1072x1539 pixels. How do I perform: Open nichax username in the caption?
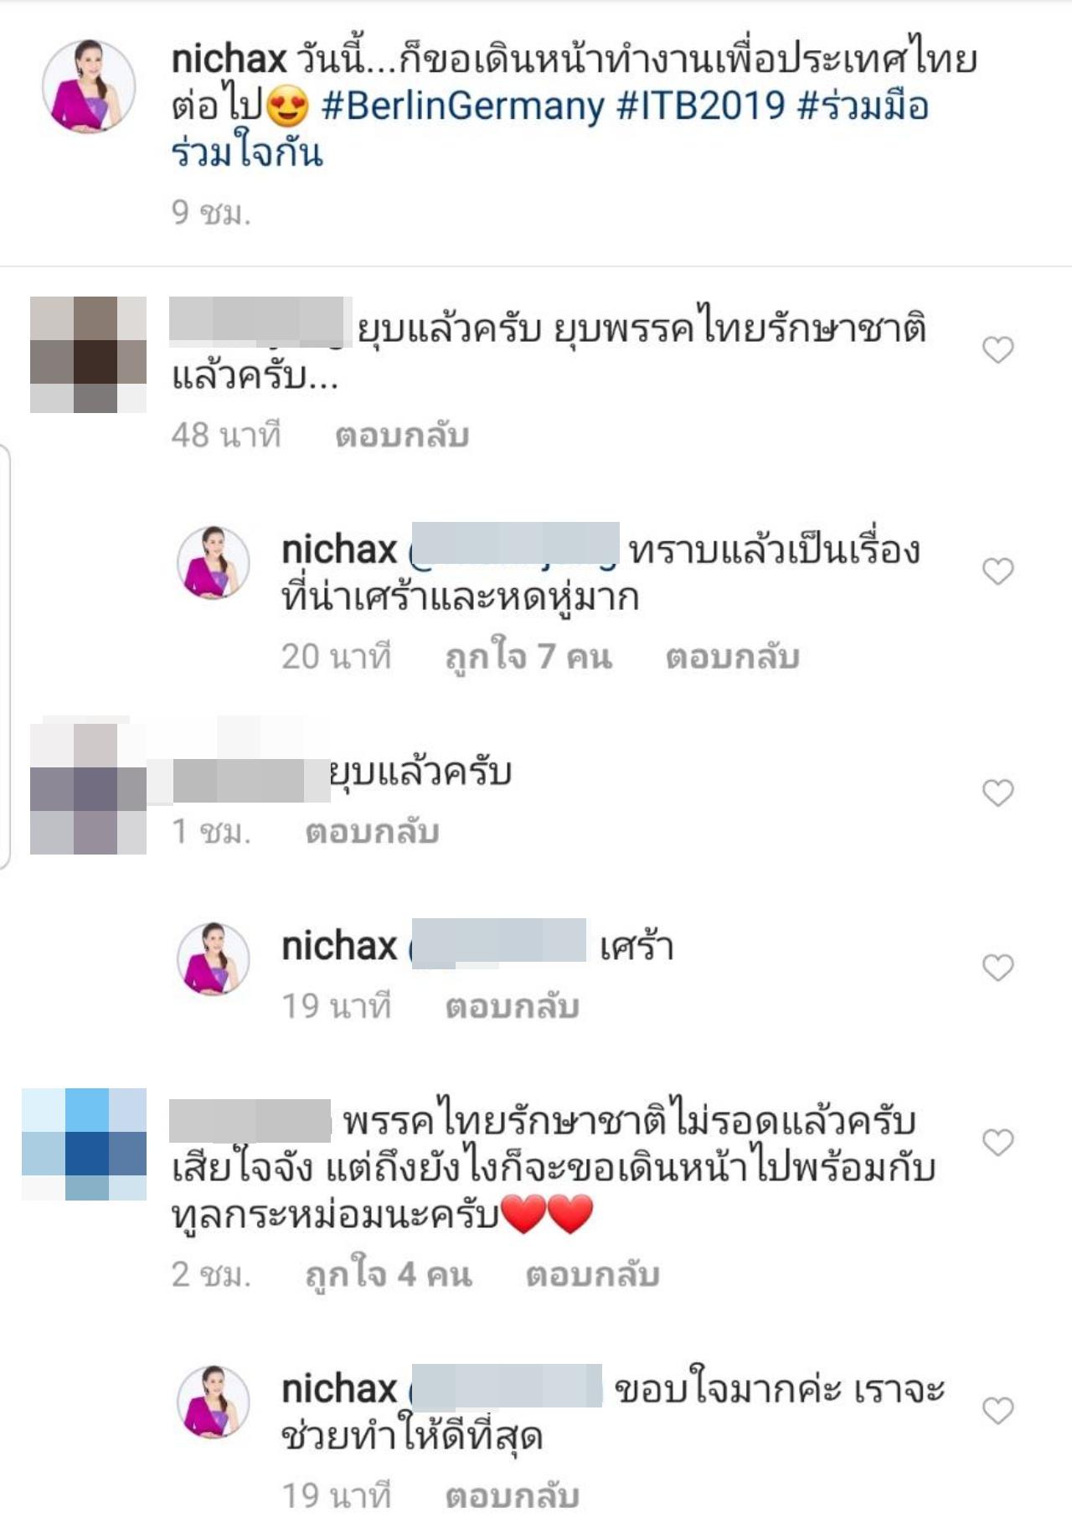tap(229, 59)
